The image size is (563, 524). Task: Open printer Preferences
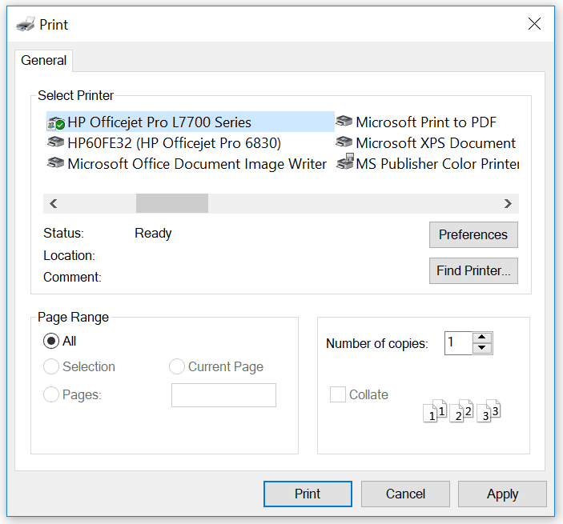click(x=473, y=234)
